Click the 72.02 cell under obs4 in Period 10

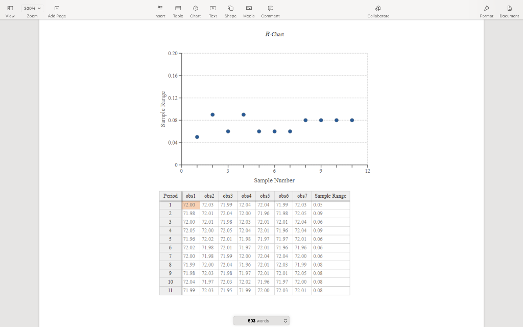247,282
